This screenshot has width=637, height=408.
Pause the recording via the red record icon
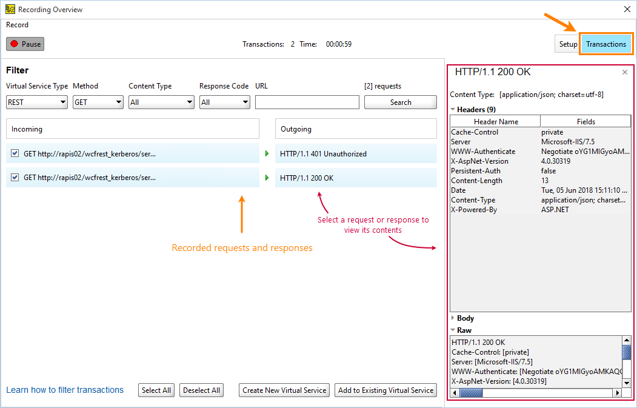coord(15,43)
